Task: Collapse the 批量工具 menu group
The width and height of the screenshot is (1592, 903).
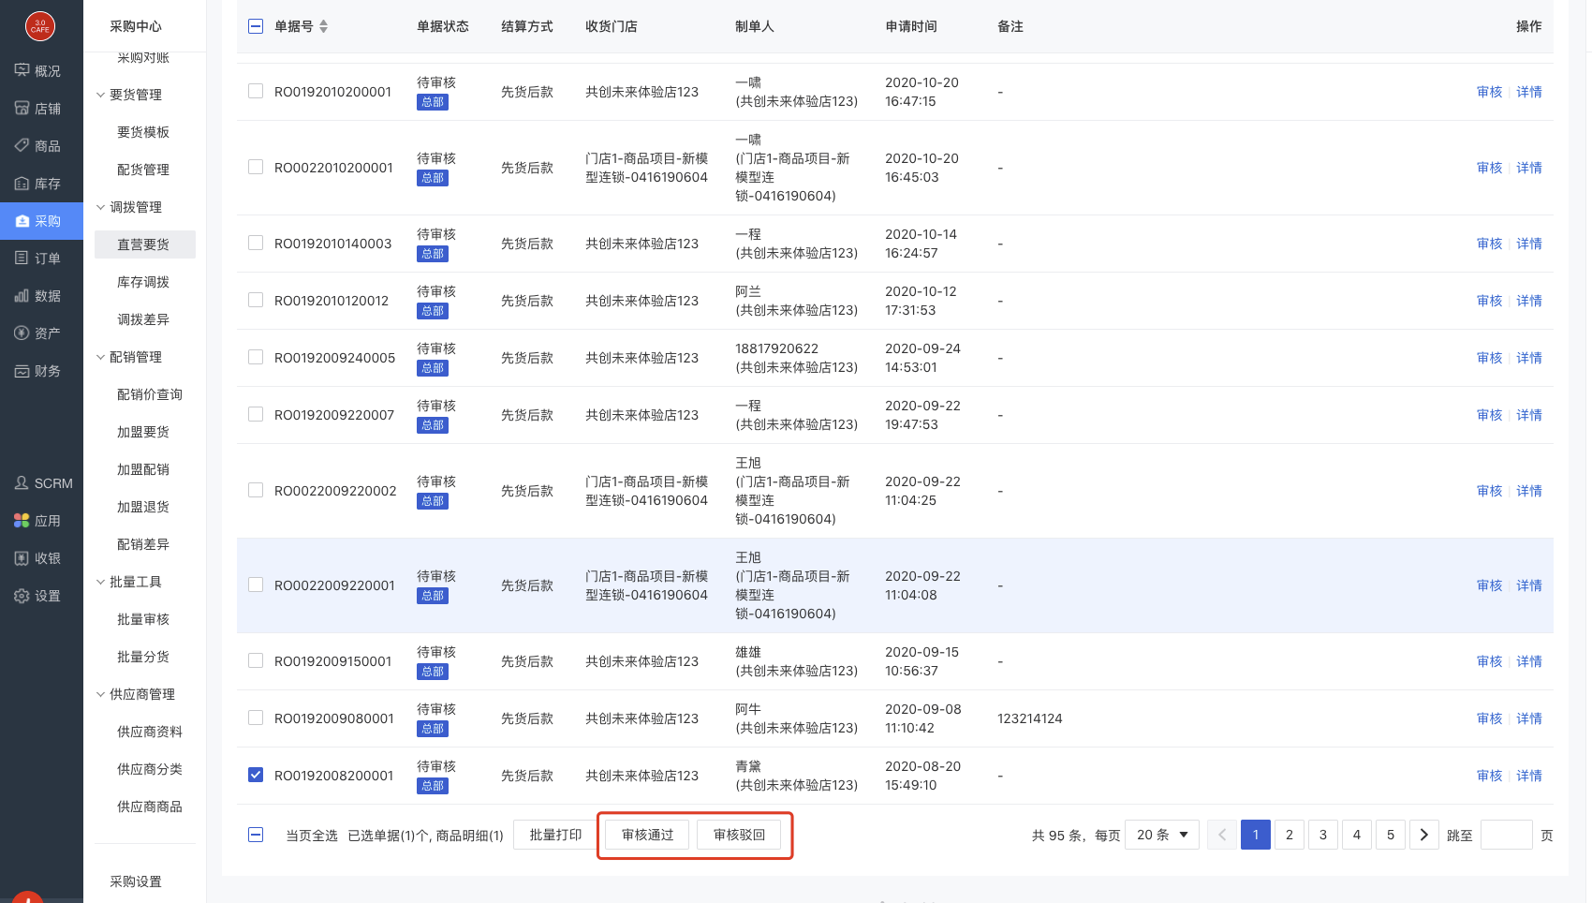Action: [x=130, y=582]
